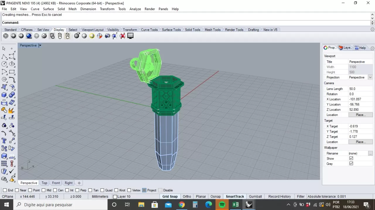Click the black monitor icon in Display toolbar
The height and width of the screenshot is (210, 375).
[x=130, y=36]
